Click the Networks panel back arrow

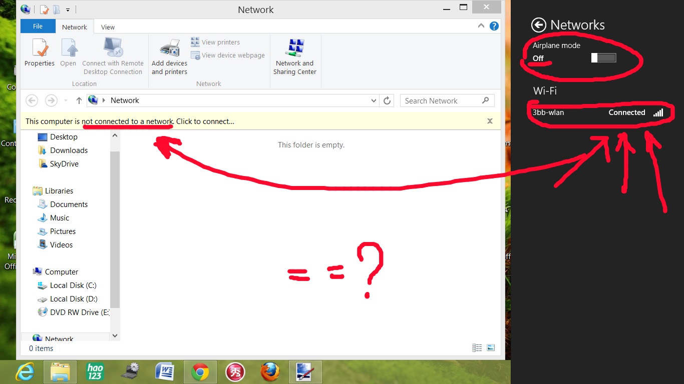click(x=538, y=25)
